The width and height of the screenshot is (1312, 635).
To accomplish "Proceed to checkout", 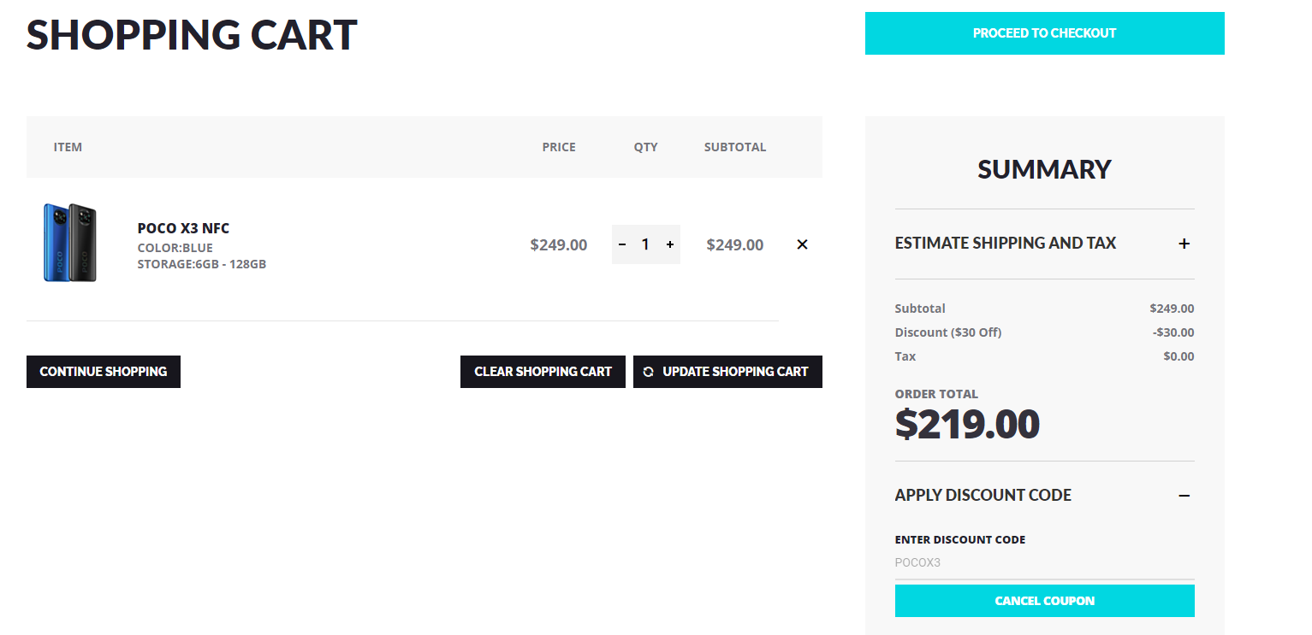I will point(1044,33).
